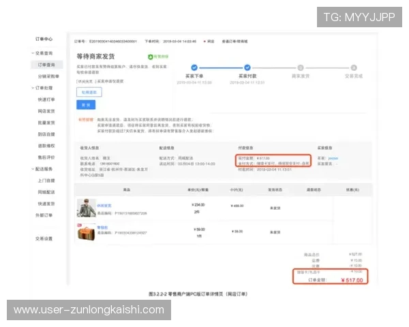Open 上门自提 in the sidebar
This screenshot has width=409, height=327.
point(46,181)
